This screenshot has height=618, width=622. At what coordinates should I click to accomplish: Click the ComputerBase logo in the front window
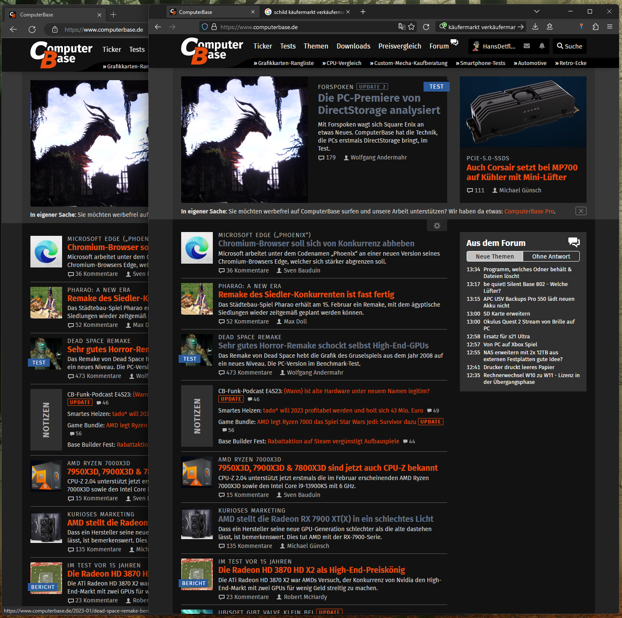click(212, 51)
